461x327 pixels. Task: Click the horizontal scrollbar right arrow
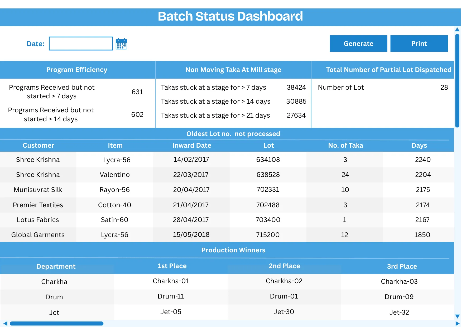[457, 324]
